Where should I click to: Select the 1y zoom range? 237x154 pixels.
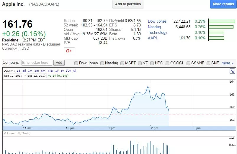pyautogui.click(x=57, y=71)
